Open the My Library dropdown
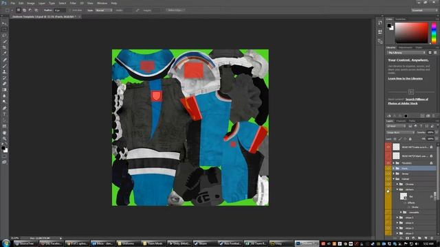The image size is (440, 247). (406, 53)
